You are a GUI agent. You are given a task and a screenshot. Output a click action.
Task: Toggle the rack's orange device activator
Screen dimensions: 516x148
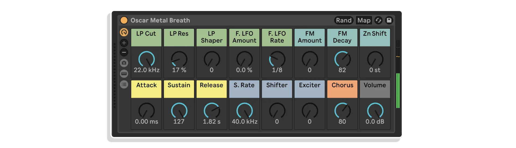coord(124,20)
